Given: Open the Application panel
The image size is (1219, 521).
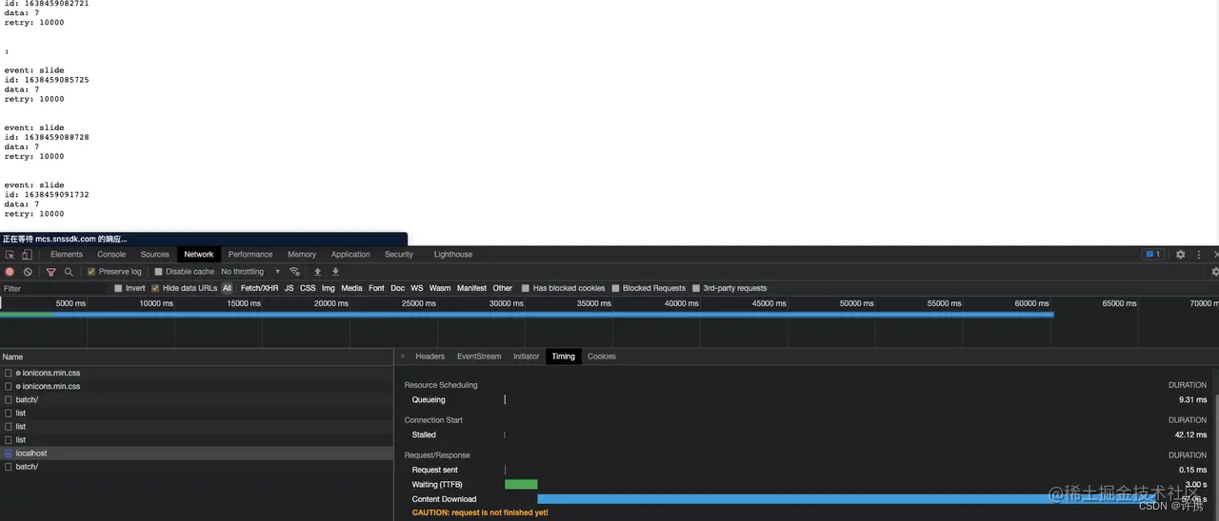Looking at the screenshot, I should point(350,255).
